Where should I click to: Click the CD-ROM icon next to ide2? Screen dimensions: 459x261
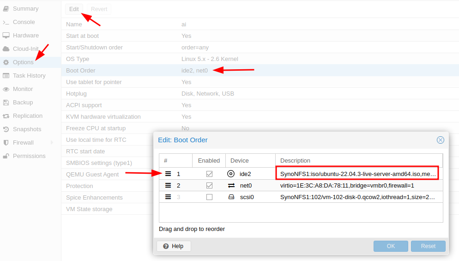point(231,174)
